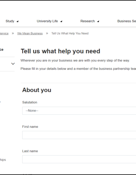The height and width of the screenshot is (175, 136).
Task: Open the Study navigation menu
Action: (x=10, y=21)
